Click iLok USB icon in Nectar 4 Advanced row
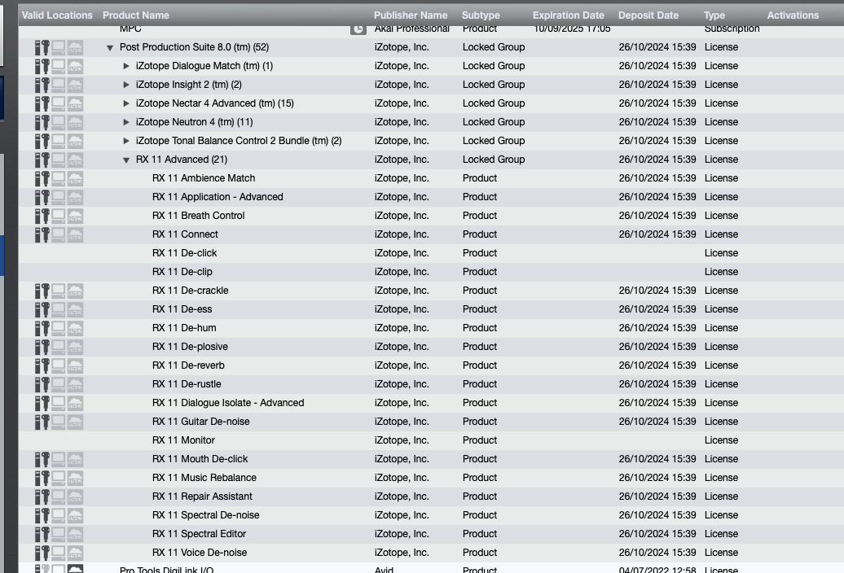 click(42, 103)
